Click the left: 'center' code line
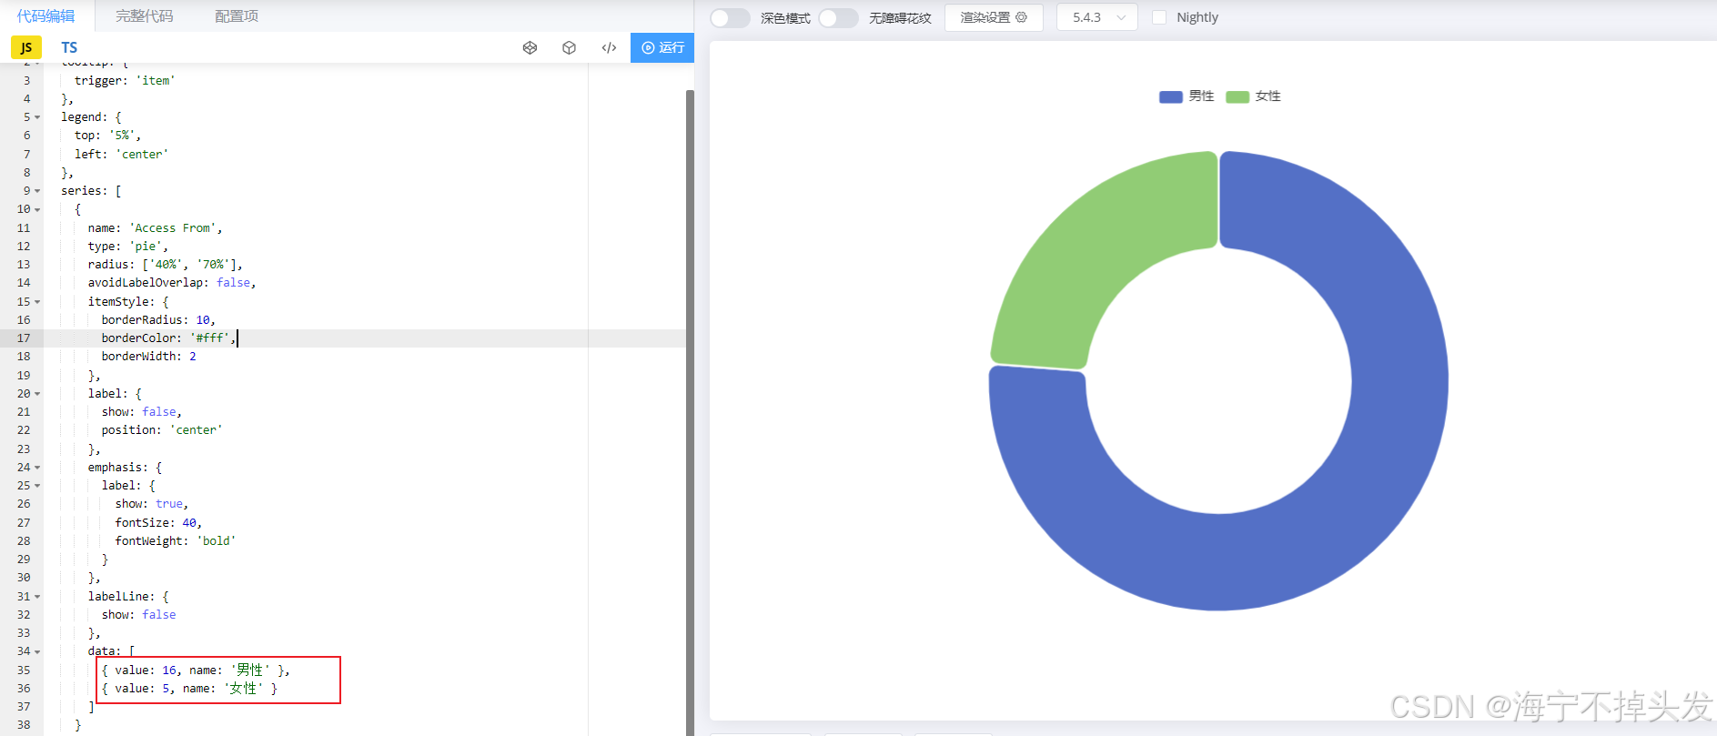Viewport: 1717px width, 736px height. pyautogui.click(x=121, y=155)
